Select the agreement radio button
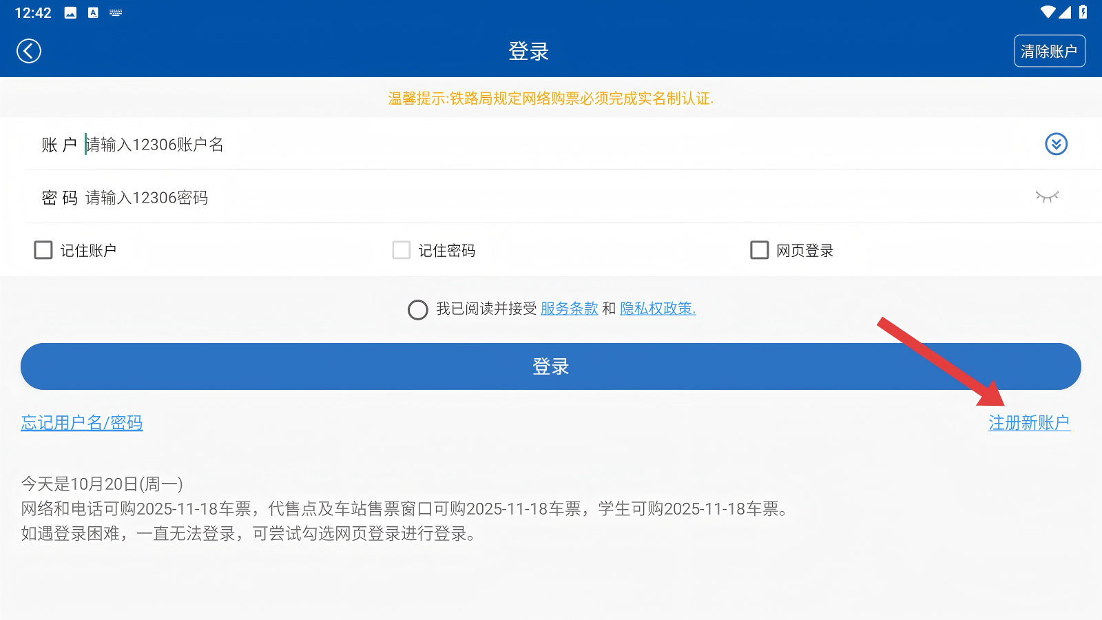Screen dimensions: 1102x620 pos(418,309)
